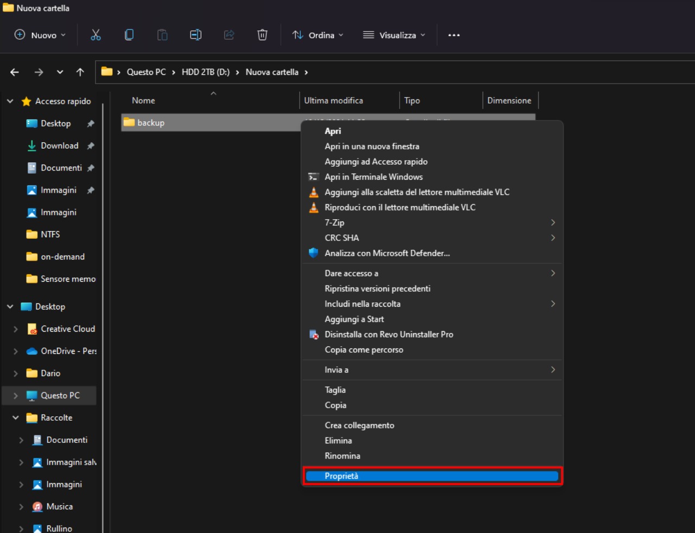Go forward with the right arrow
The height and width of the screenshot is (533, 695).
tap(39, 72)
